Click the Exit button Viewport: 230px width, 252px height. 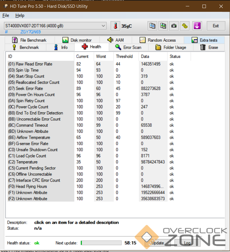click(216, 26)
